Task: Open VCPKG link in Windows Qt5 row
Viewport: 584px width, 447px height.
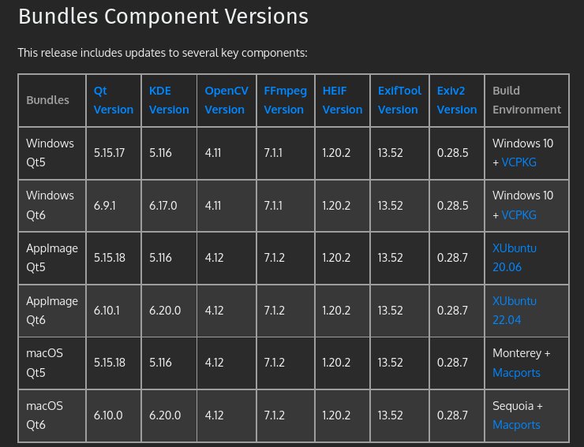Action: [518, 162]
